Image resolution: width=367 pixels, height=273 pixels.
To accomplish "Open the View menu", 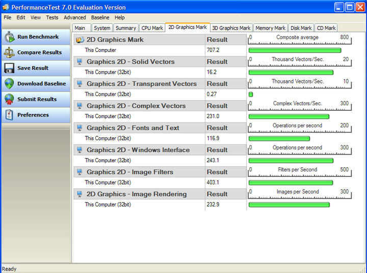I will click(x=36, y=17).
